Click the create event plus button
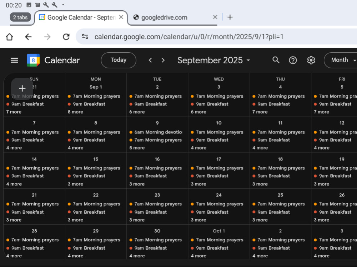Image resolution: width=357 pixels, height=267 pixels. (x=22, y=89)
